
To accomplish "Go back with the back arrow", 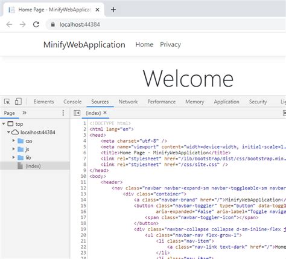I will pyautogui.click(x=9, y=24).
